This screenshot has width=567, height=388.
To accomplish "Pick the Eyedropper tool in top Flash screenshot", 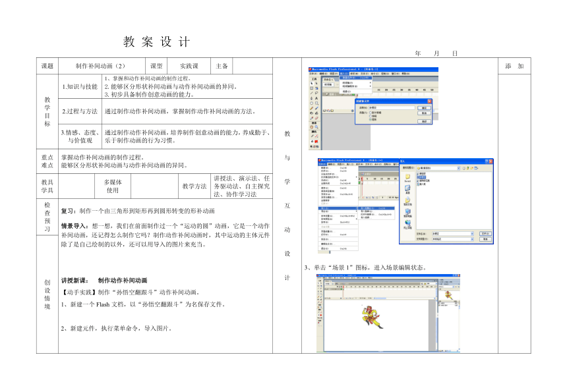I will pos(311,118).
